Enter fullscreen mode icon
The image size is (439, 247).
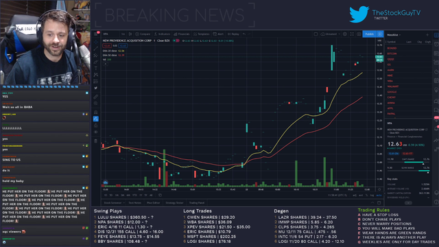coord(352,34)
